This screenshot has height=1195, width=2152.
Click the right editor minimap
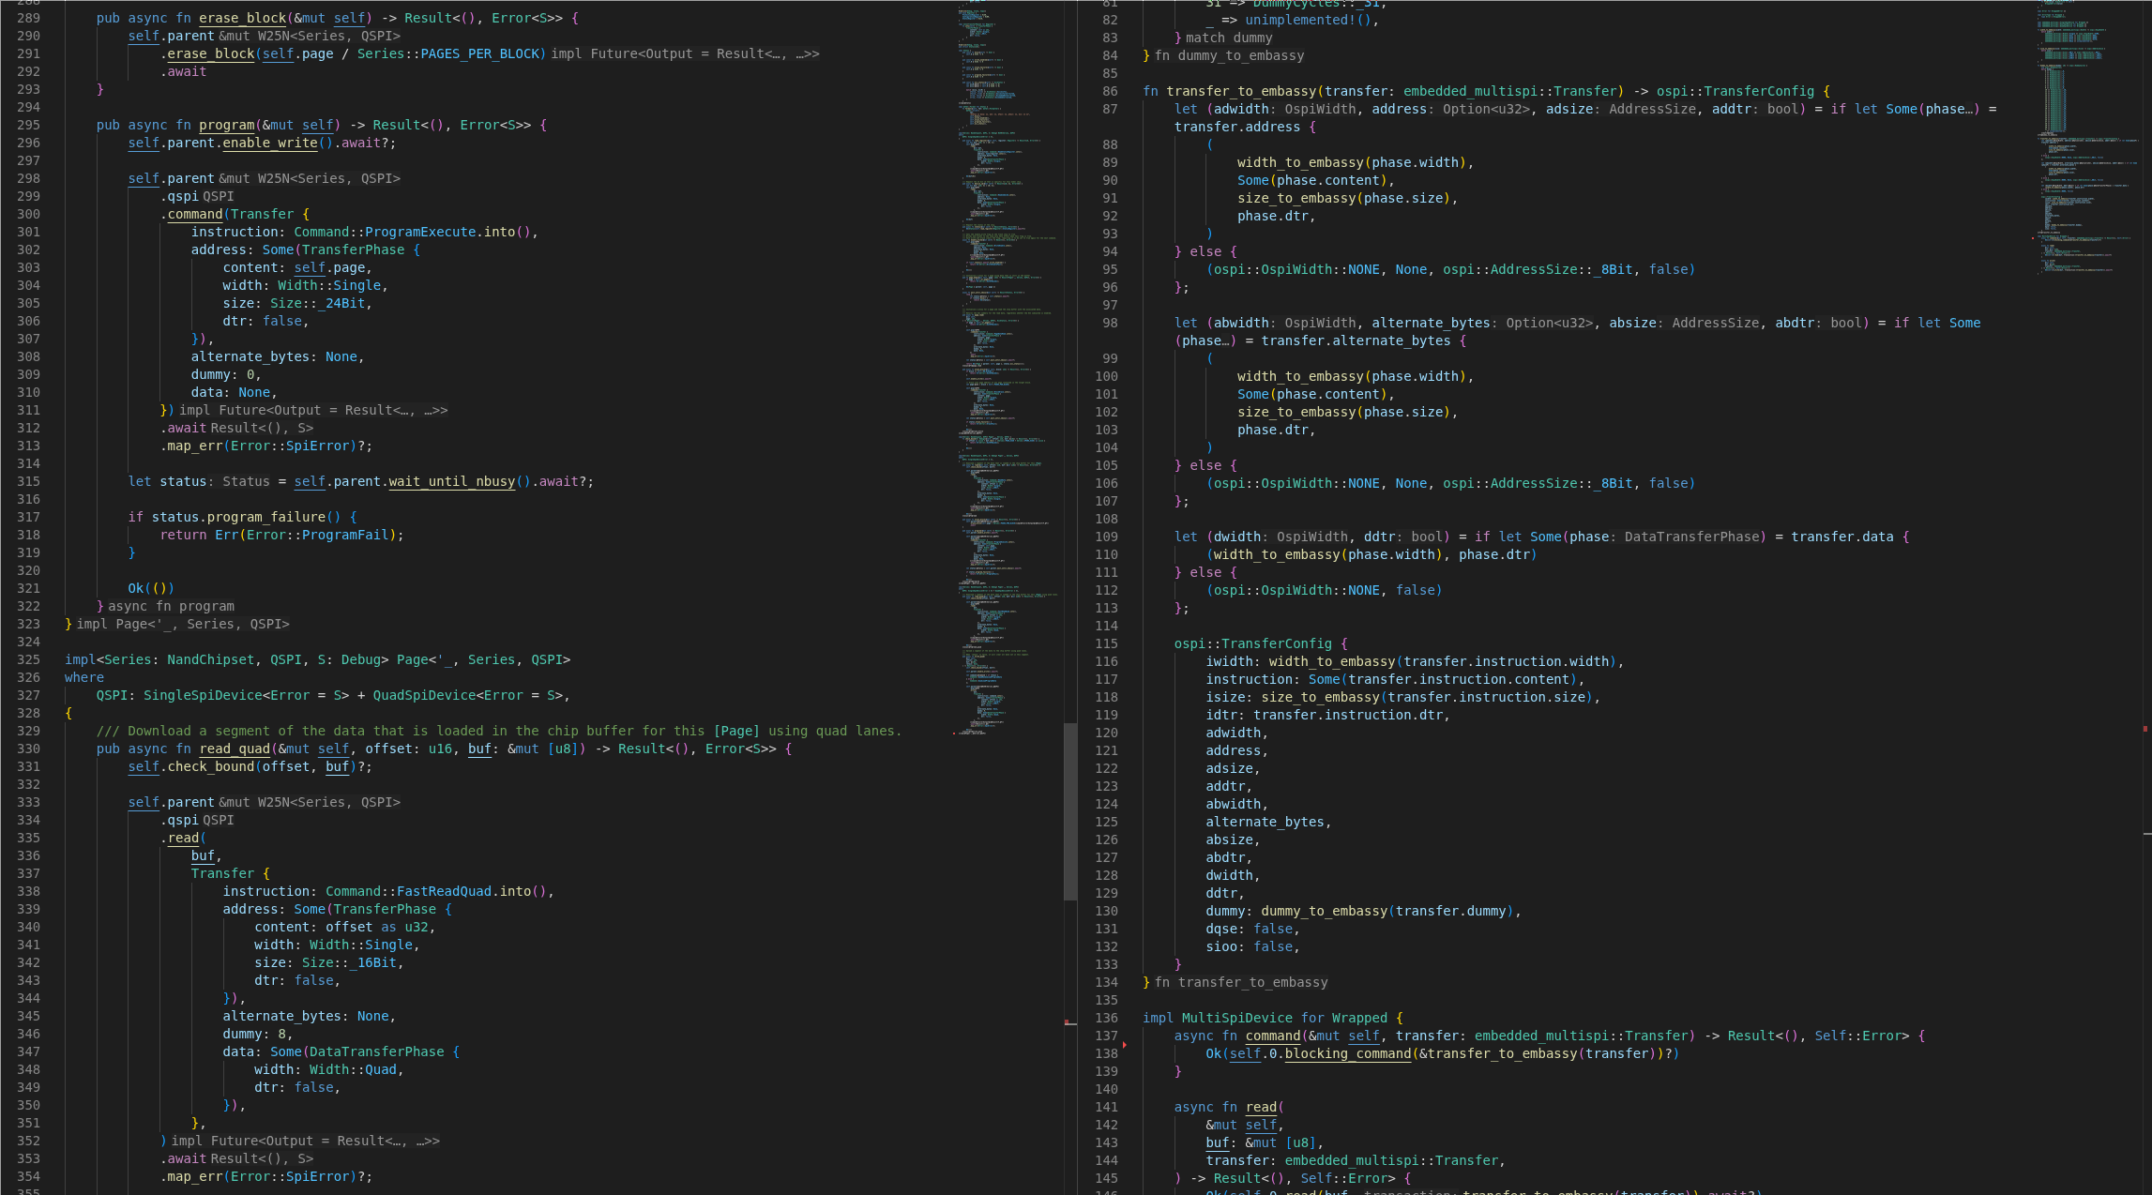coord(2087,139)
